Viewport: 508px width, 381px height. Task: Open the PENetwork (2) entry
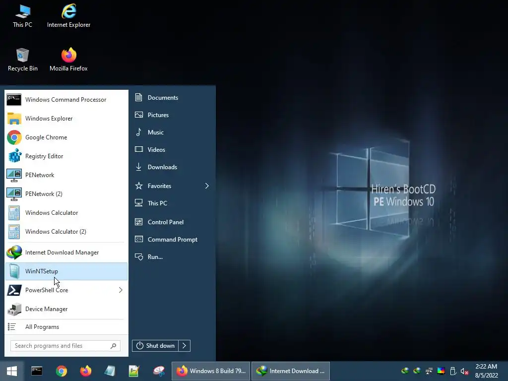tap(66, 194)
